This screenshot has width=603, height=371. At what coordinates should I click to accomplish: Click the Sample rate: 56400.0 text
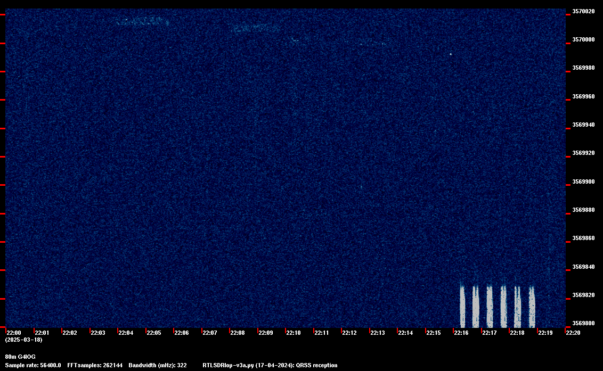(33, 365)
